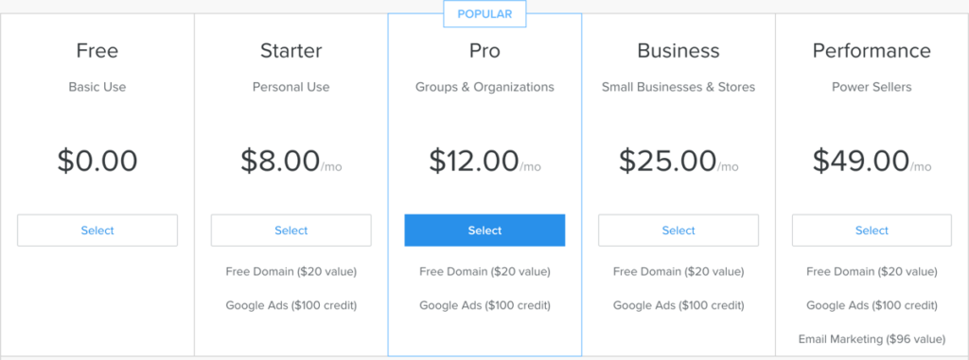This screenshot has height=360, width=969.
Task: Click the Free plan heading
Action: pyautogui.click(x=97, y=51)
